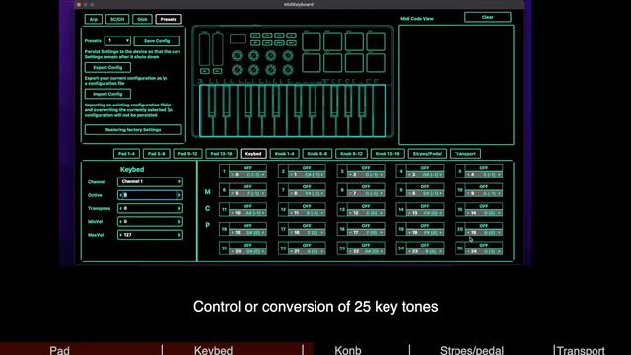
Task: Select the first knob in the diagram's bottom row
Action: pos(237,70)
